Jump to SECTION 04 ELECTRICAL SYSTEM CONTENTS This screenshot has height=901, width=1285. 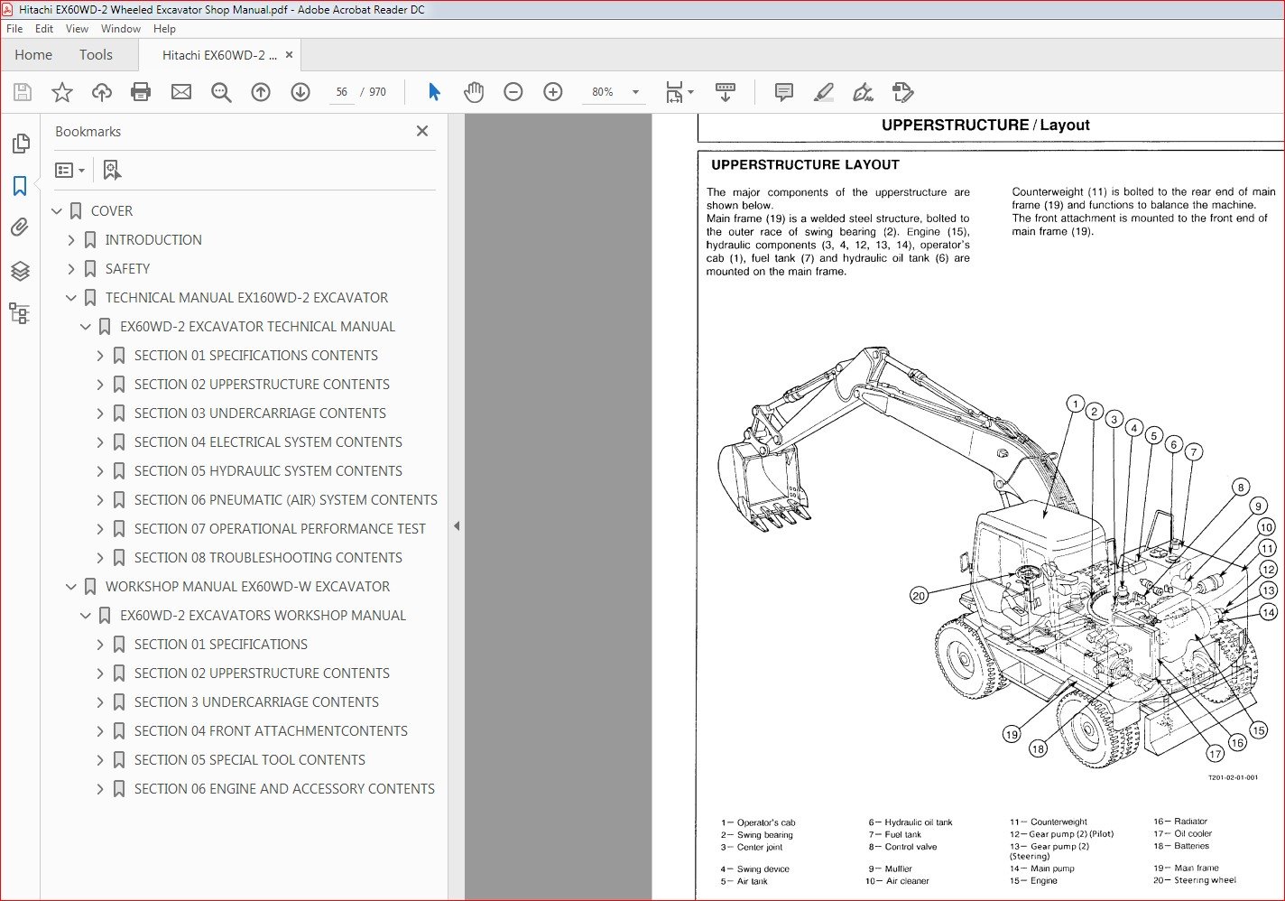tap(268, 442)
